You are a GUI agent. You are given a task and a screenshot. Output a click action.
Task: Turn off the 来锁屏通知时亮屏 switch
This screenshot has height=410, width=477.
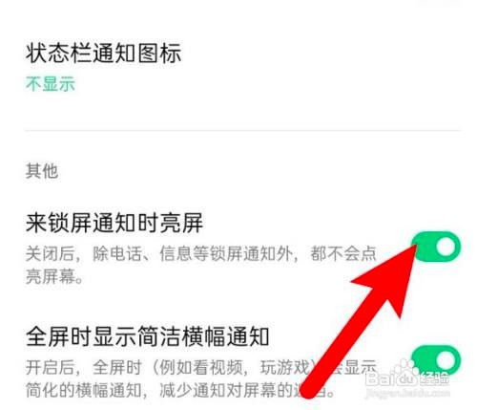(438, 247)
